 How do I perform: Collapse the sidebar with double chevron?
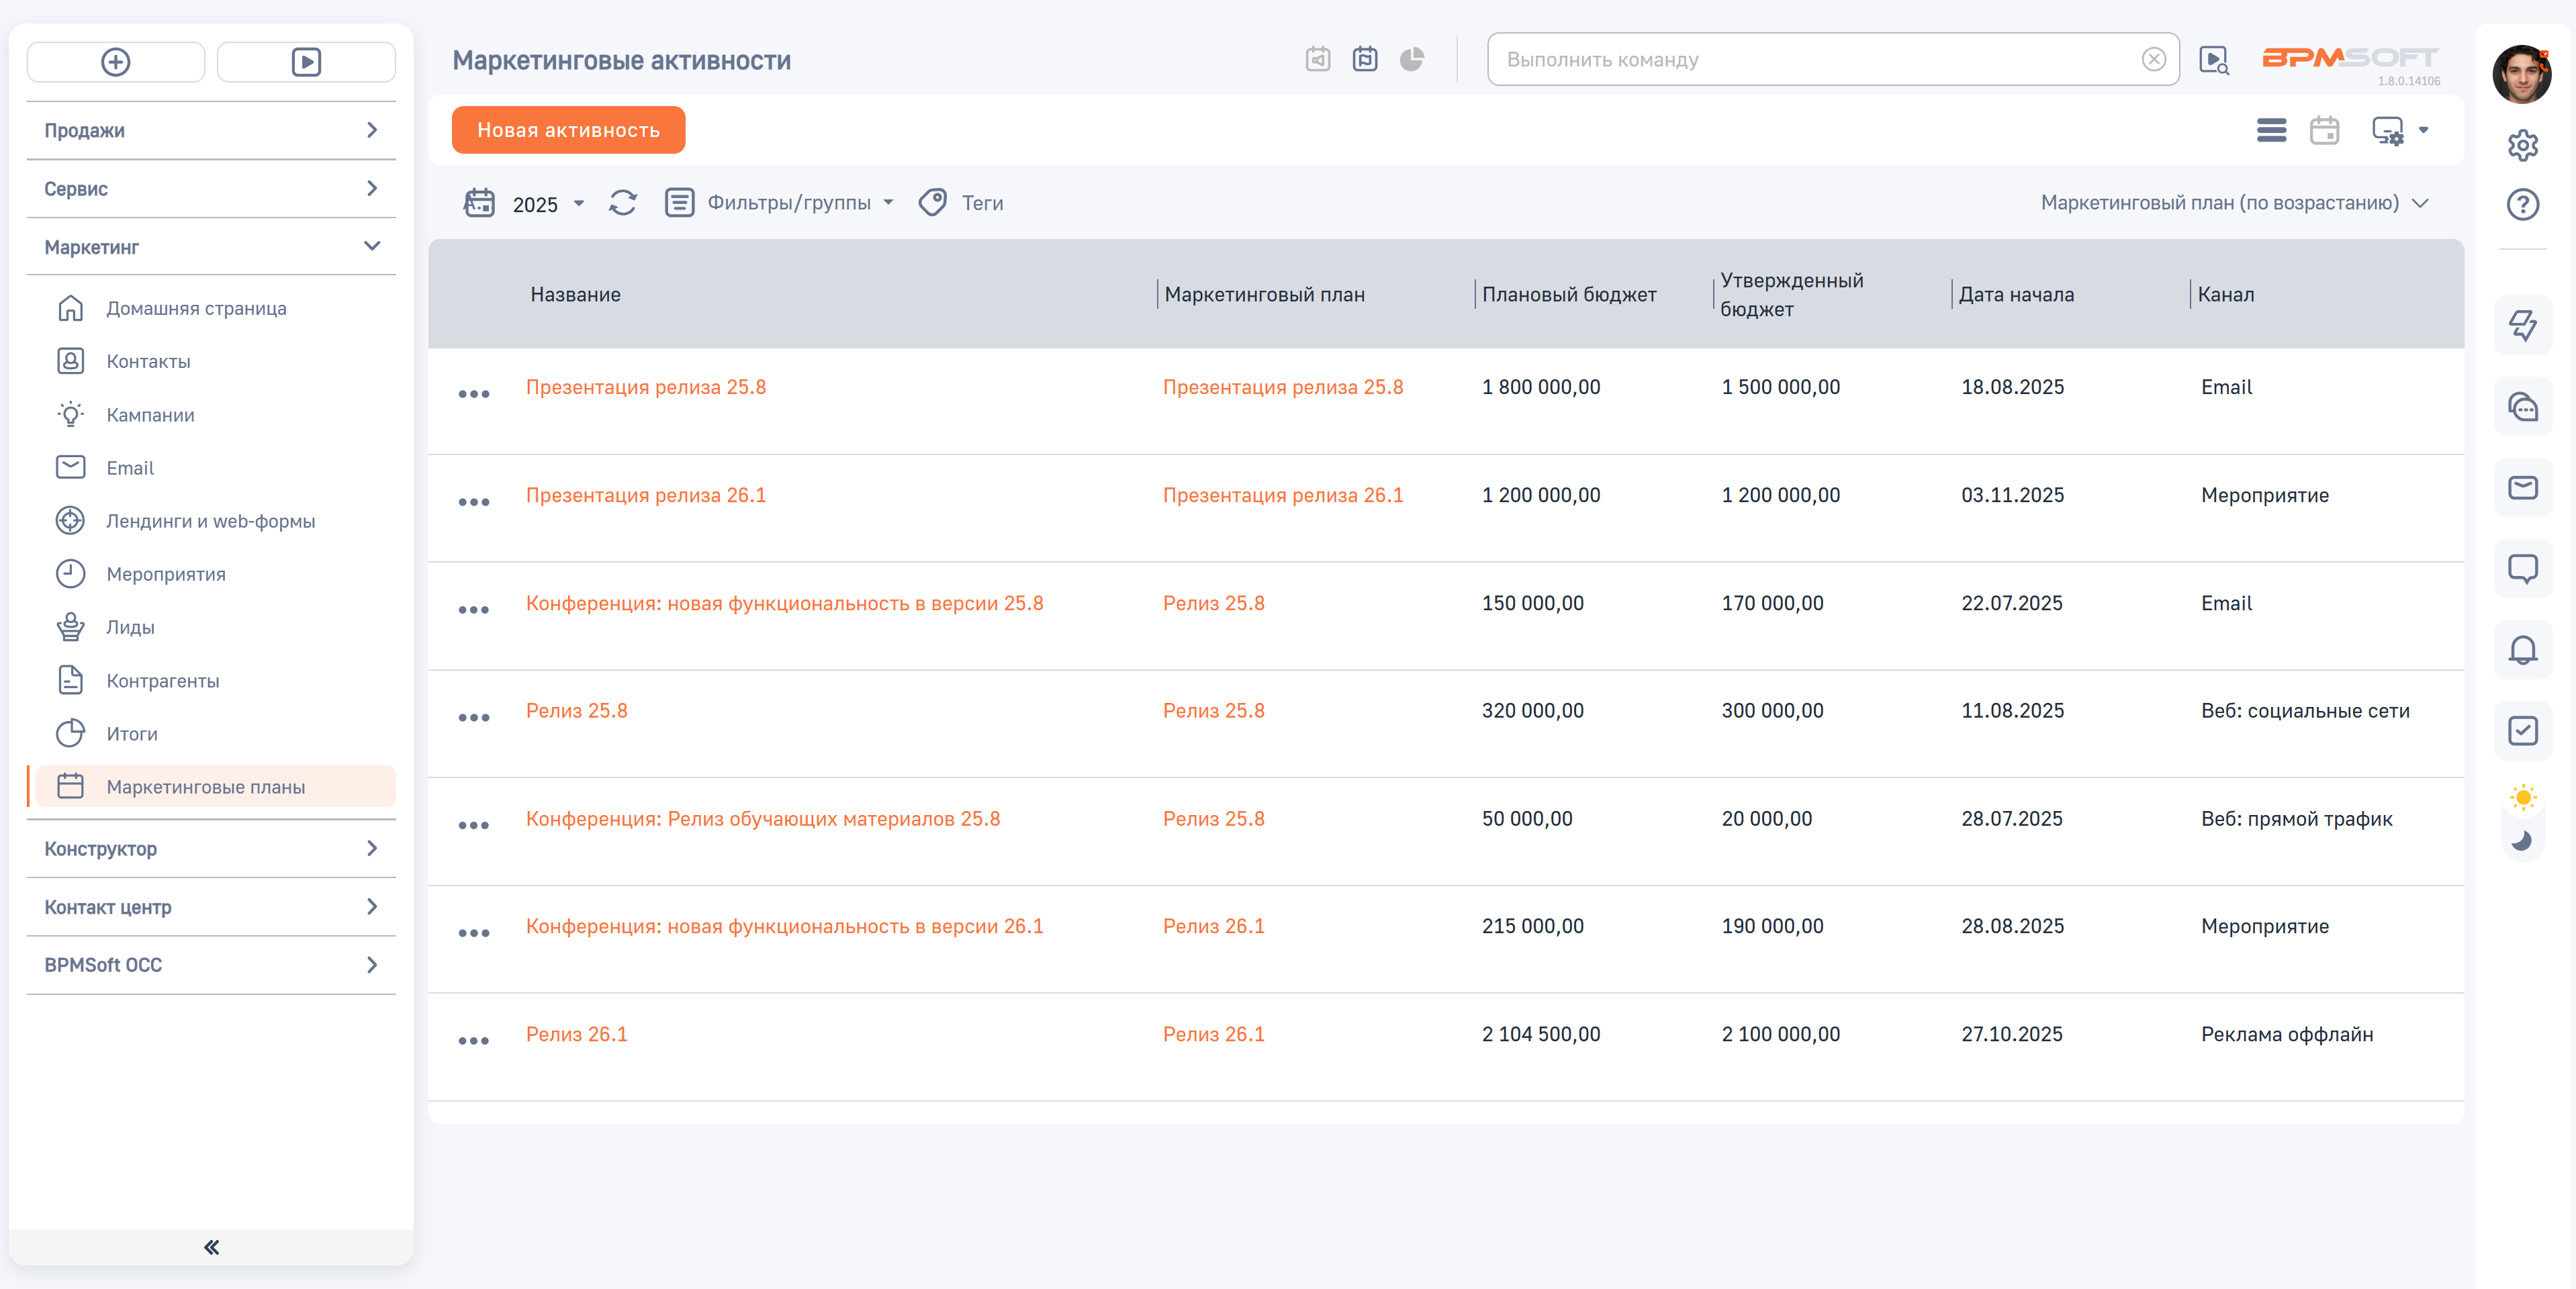click(211, 1247)
